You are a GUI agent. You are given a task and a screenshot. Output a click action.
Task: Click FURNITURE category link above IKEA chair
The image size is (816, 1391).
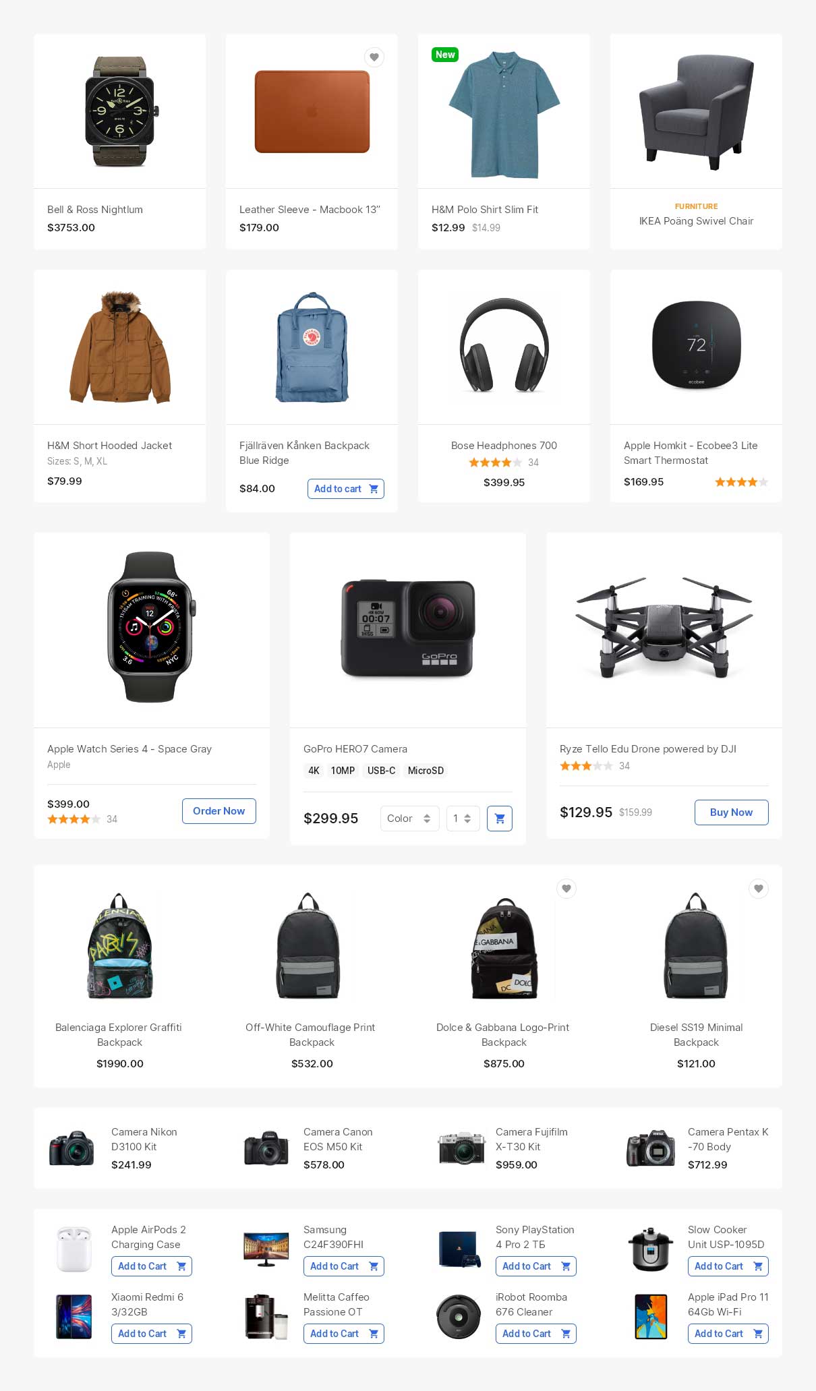tap(696, 206)
